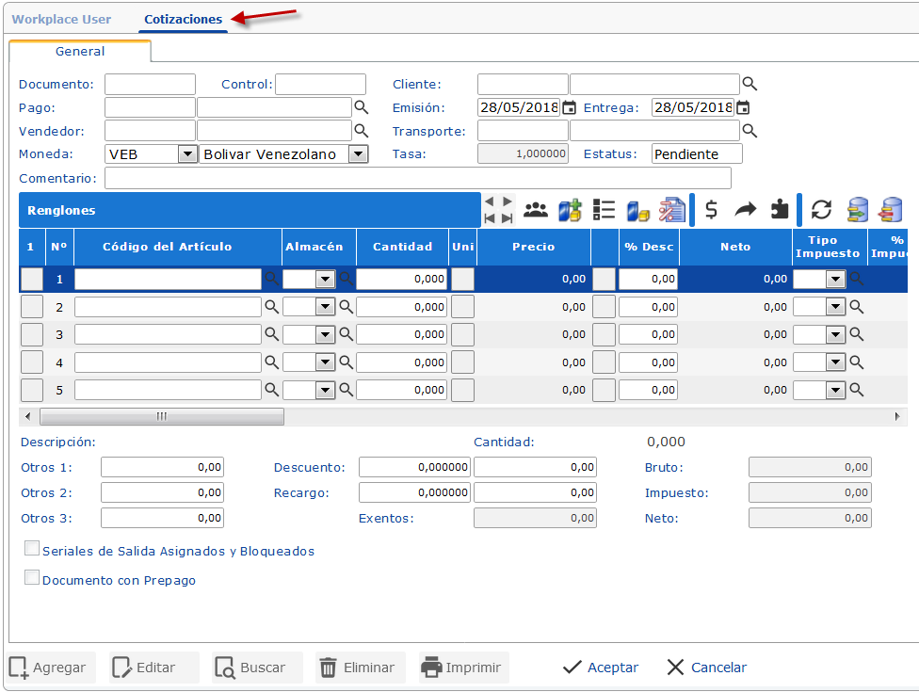Select the General tab
The height and width of the screenshot is (692, 919).
click(x=80, y=52)
